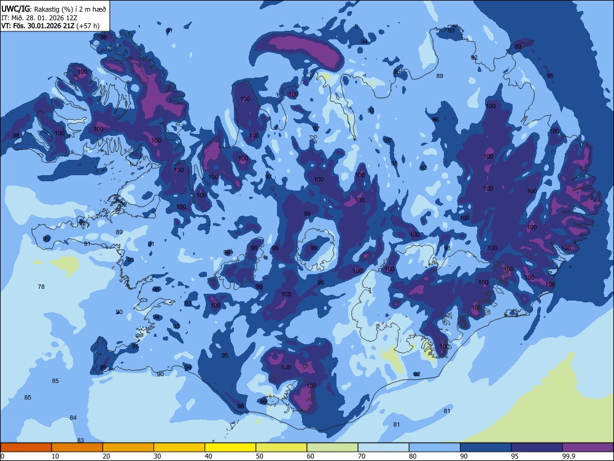Click the '70' tick label on the color scale

point(362,456)
